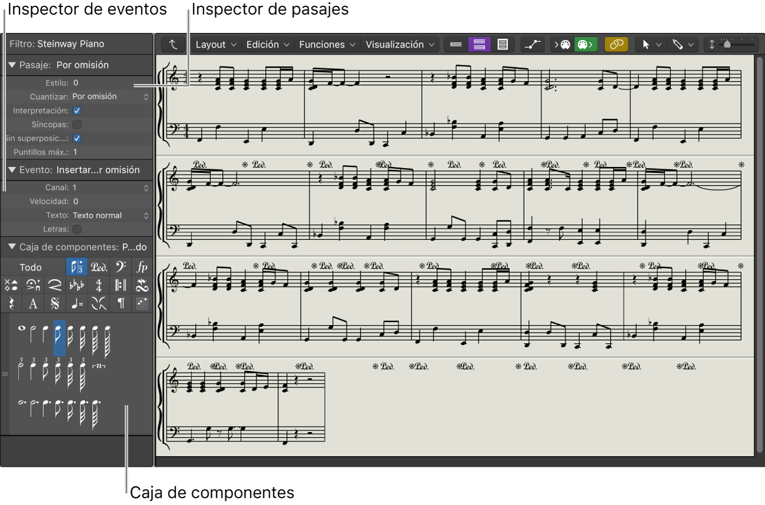Select the page view icon in toolbar
The width and height of the screenshot is (765, 505).
(502, 45)
